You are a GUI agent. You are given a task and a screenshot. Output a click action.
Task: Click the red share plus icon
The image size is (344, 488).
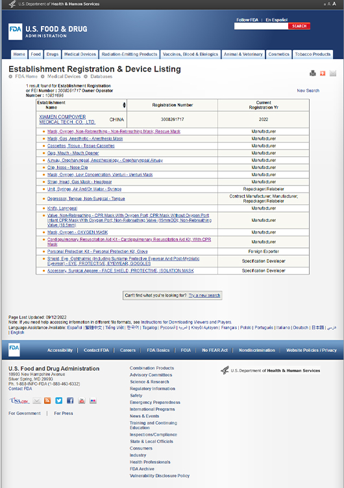(x=323, y=73)
